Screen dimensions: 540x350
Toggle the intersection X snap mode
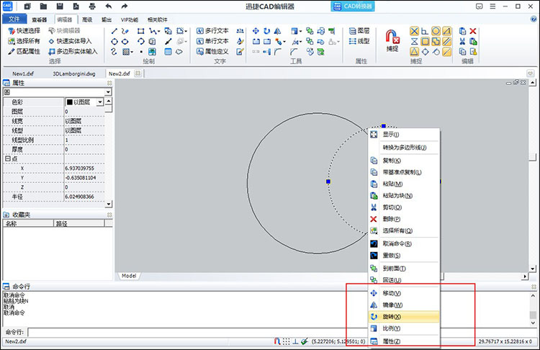pos(414,31)
